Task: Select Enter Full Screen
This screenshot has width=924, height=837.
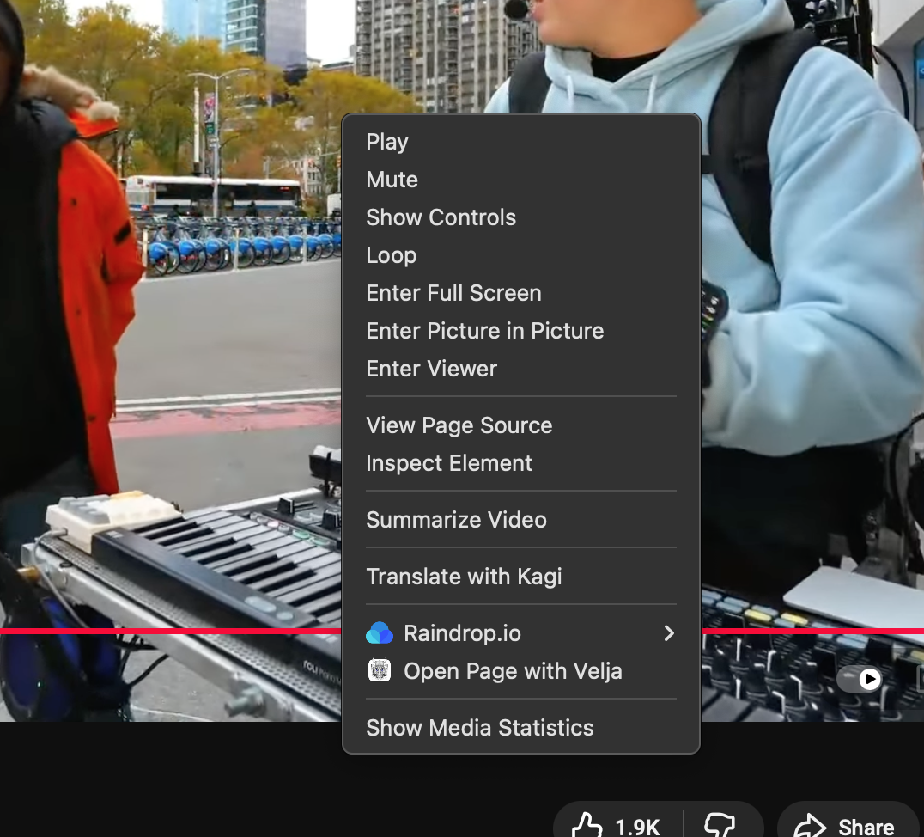Action: click(x=453, y=293)
